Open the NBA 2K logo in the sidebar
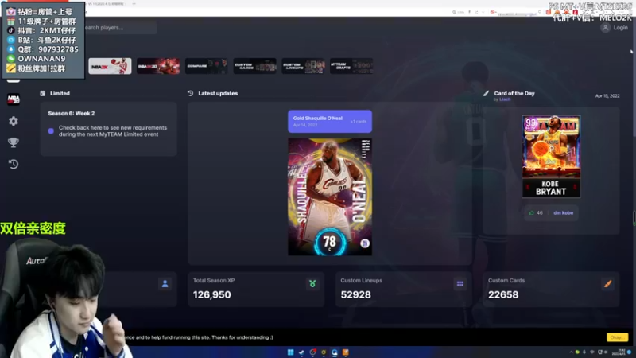Image resolution: width=636 pixels, height=358 pixels. coord(14,99)
